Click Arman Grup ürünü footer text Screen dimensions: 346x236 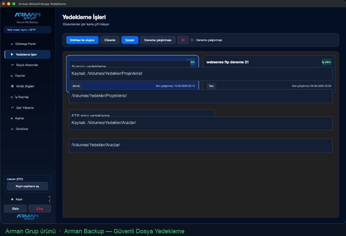pyautogui.click(x=30, y=231)
